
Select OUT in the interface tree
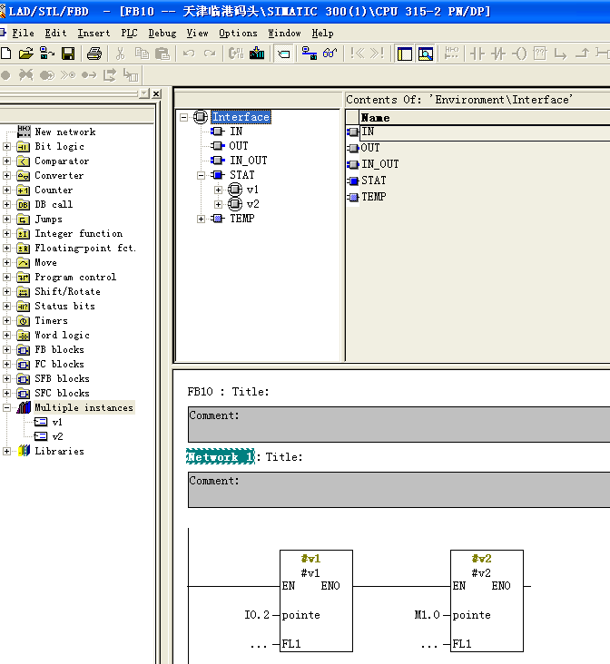tap(238, 146)
